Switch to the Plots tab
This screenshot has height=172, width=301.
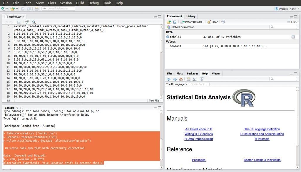click(x=180, y=74)
